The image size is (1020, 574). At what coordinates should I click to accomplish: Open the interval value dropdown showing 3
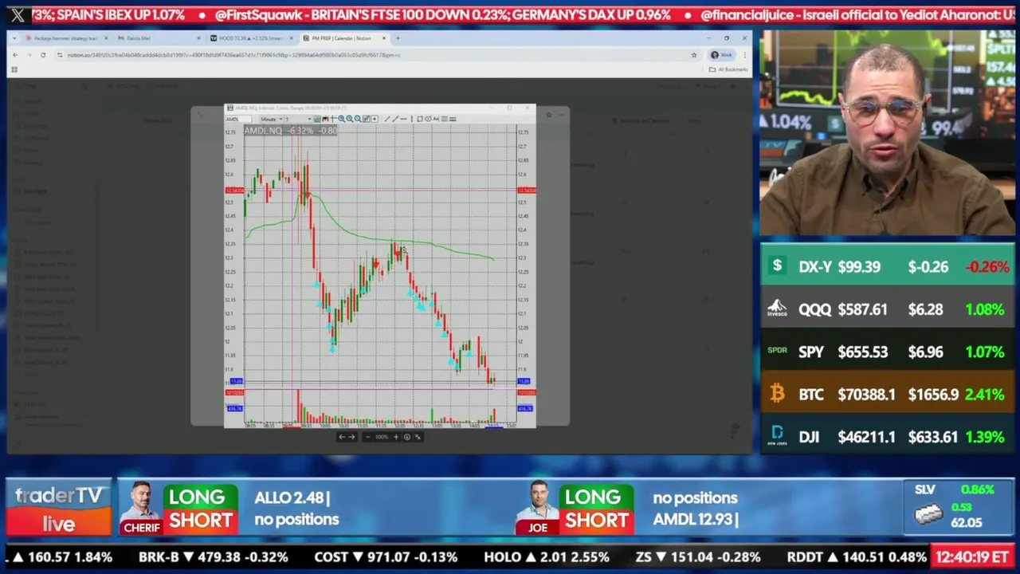299,119
